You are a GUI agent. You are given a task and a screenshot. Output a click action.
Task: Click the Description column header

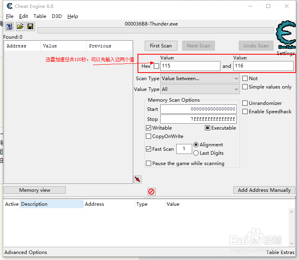coord(51,204)
